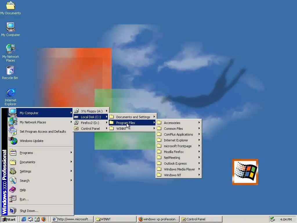Launch Internet Explorer from Quick Launch bar
Screen dimensions: 297x223
(x=24, y=219)
